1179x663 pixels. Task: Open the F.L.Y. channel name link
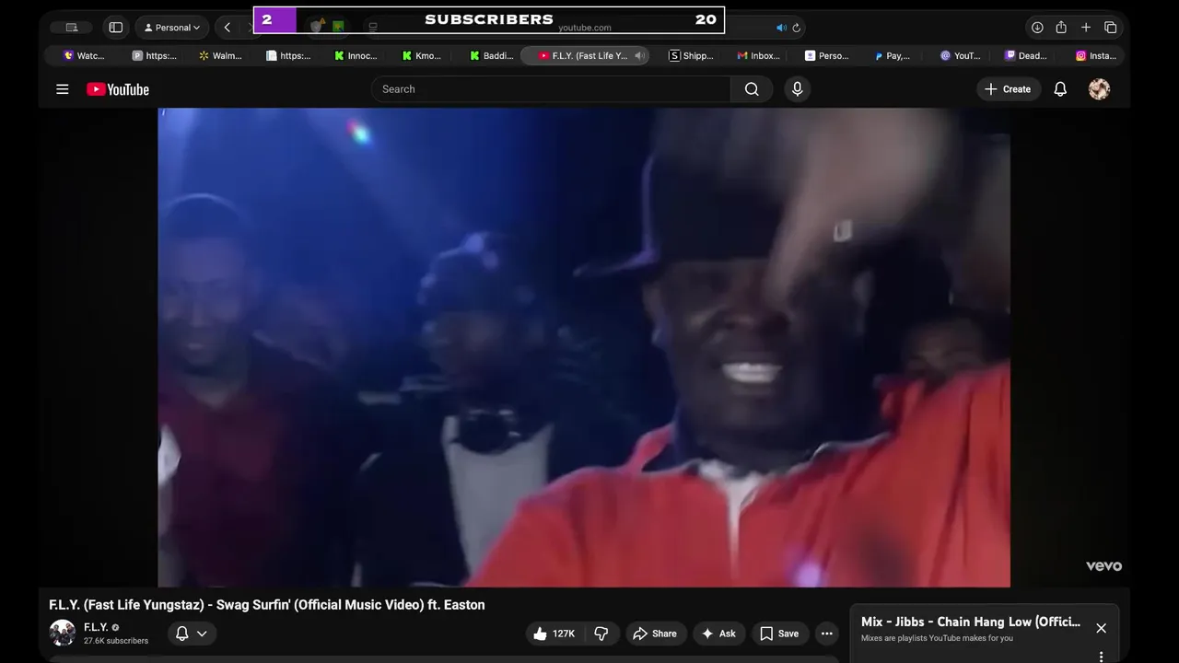point(96,627)
